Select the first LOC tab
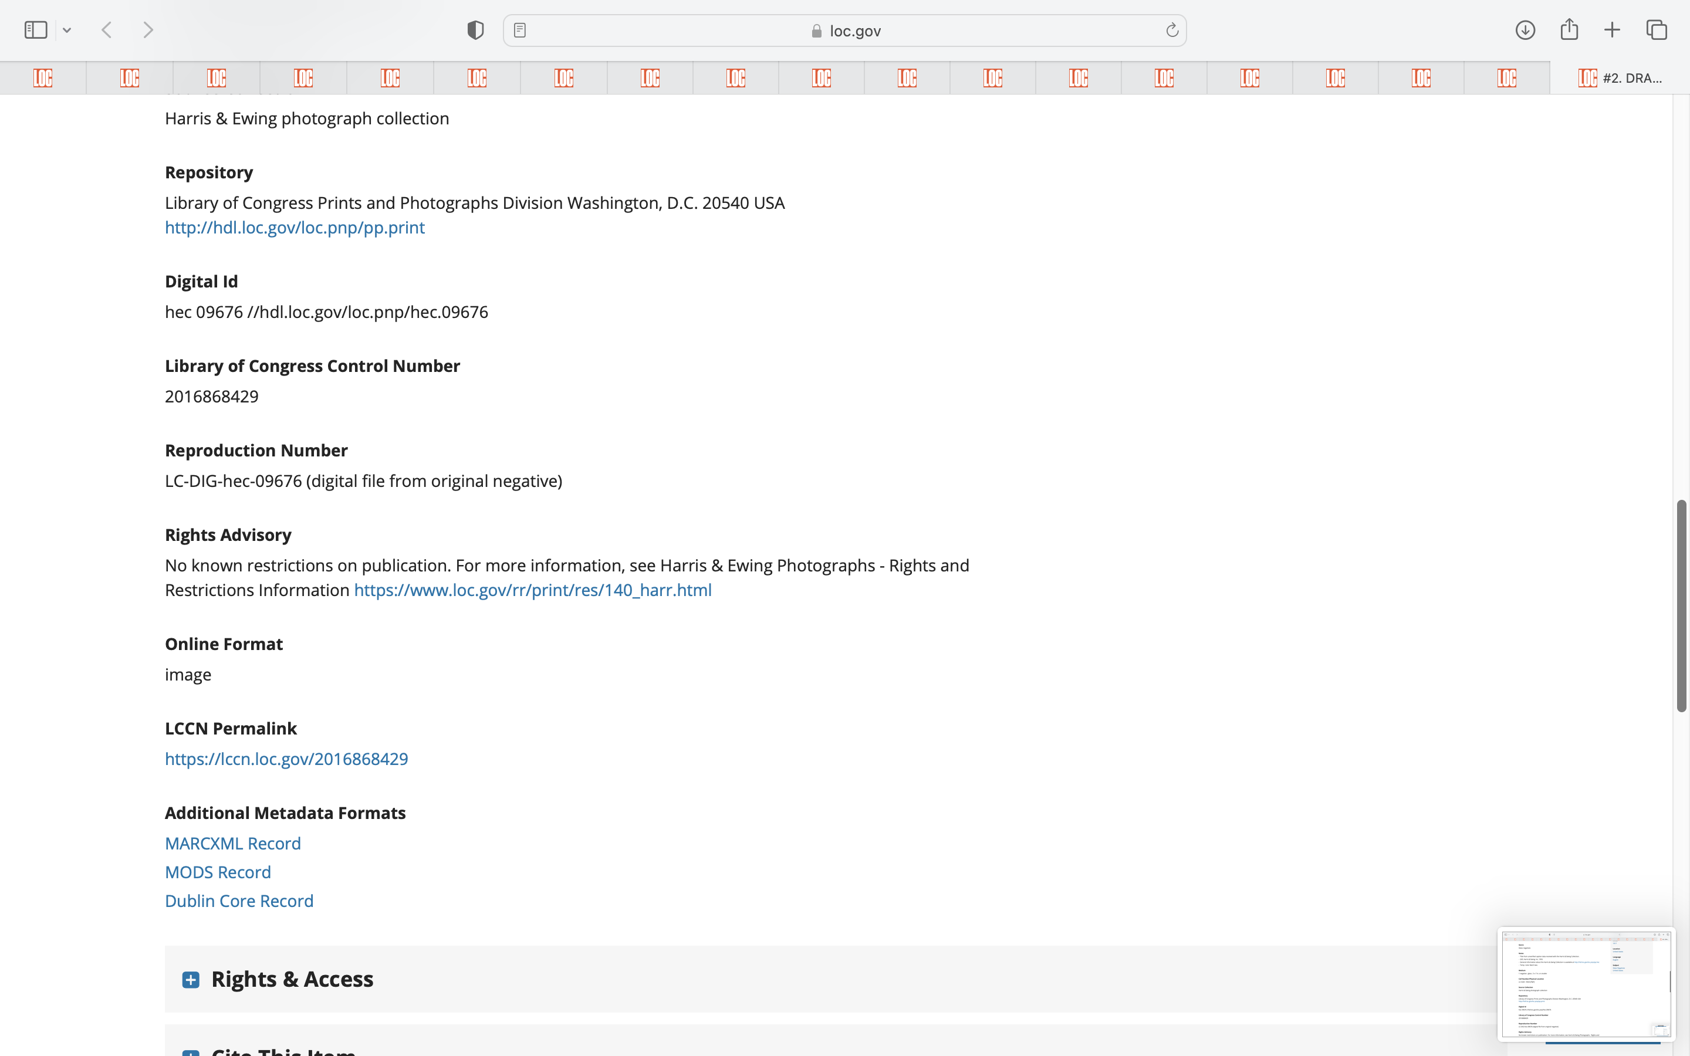The image size is (1690, 1056). [x=43, y=78]
